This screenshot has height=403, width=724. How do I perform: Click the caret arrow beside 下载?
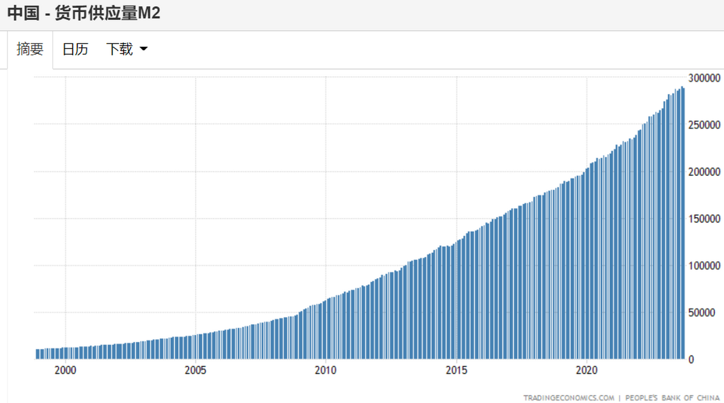[x=143, y=49]
